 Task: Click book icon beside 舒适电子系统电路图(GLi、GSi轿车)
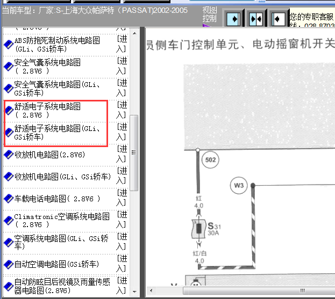9,133
